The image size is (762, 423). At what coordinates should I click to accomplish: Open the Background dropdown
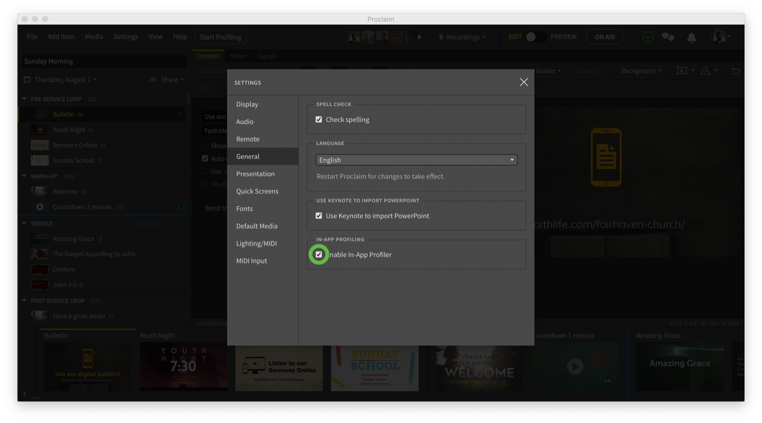coord(641,71)
